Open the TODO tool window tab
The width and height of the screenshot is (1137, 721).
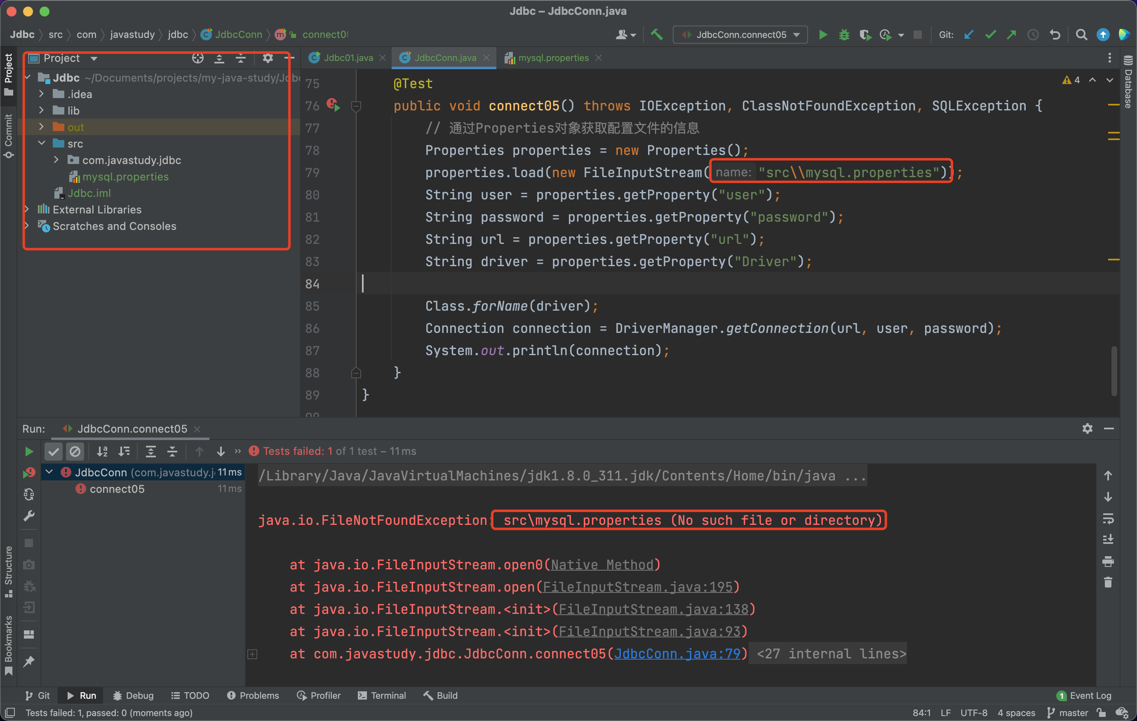pos(190,695)
